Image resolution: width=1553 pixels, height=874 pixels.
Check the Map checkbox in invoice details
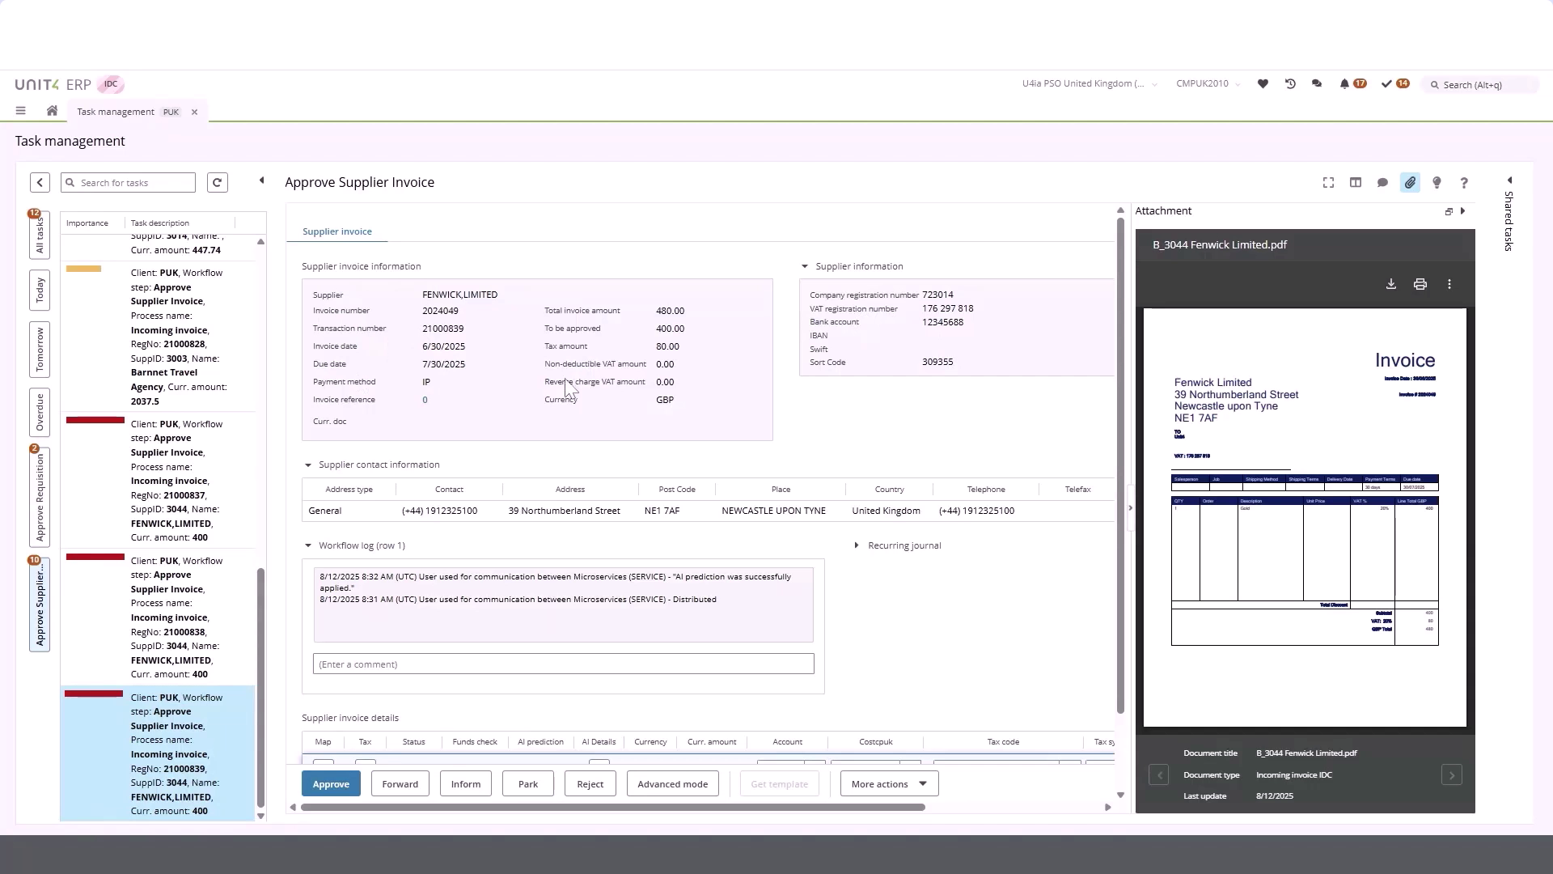click(x=322, y=762)
